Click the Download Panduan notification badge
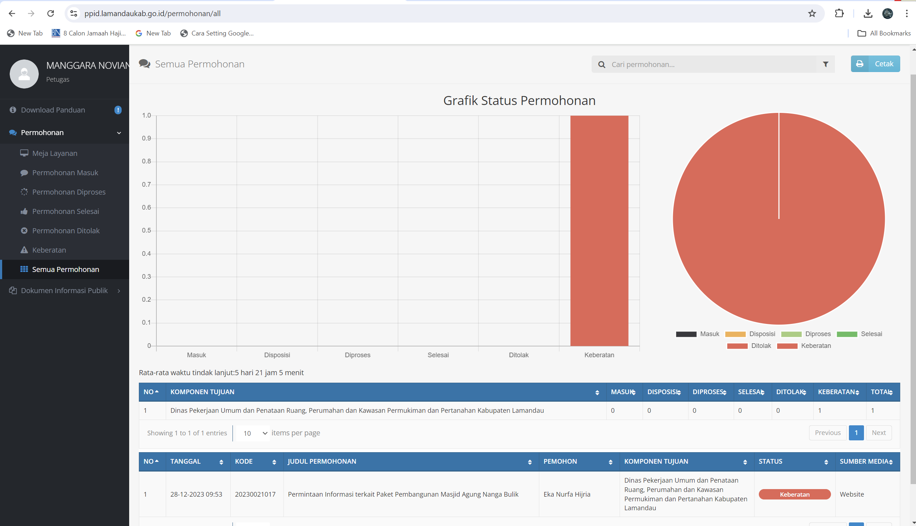This screenshot has height=526, width=916. pos(118,110)
